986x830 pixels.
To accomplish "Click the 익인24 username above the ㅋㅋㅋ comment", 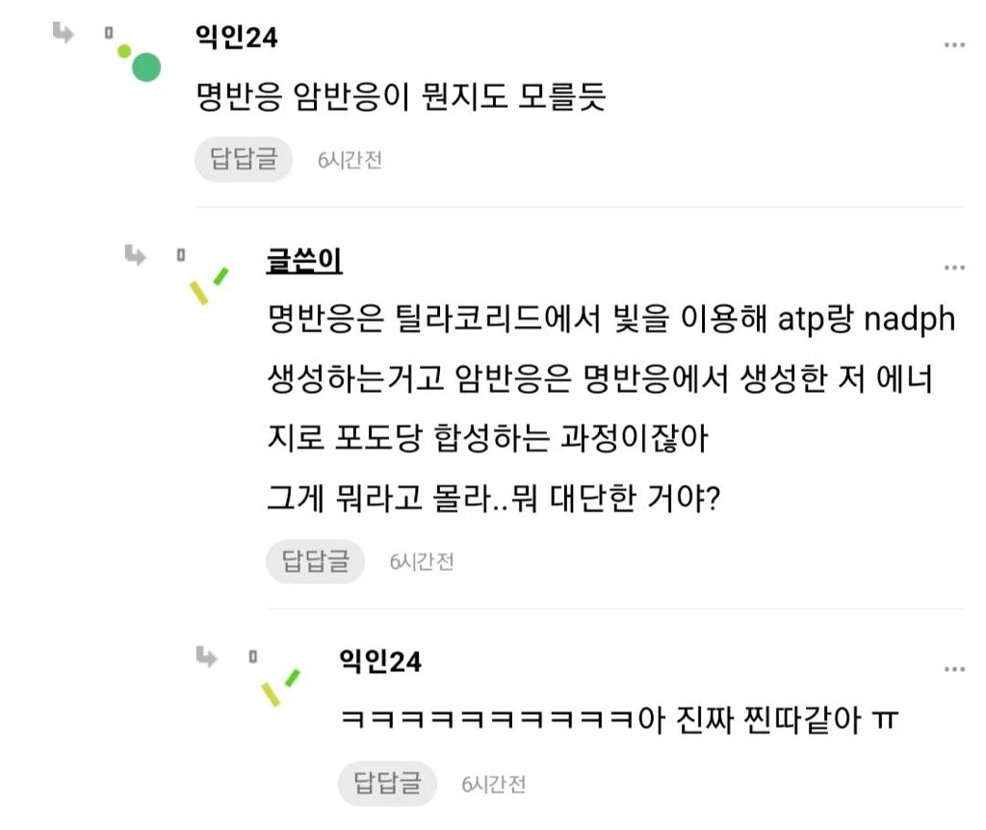I will [x=380, y=661].
